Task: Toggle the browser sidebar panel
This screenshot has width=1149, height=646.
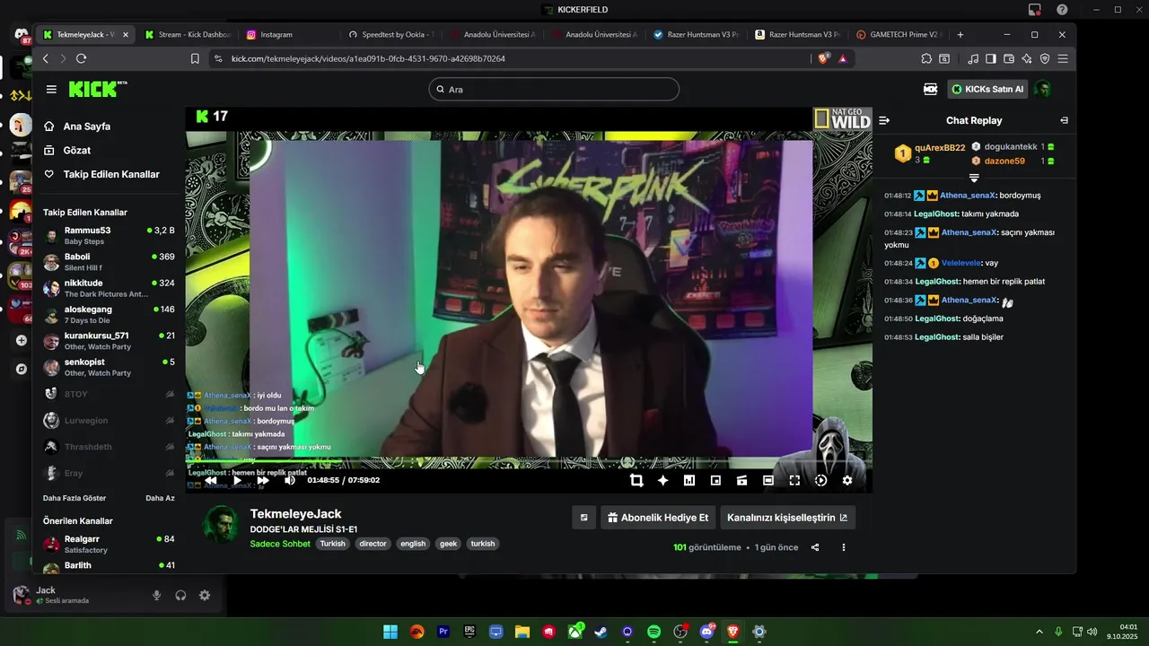Action: pos(991,58)
